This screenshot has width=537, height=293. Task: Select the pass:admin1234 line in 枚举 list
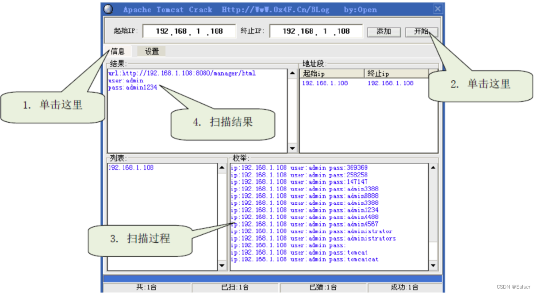[305, 210]
